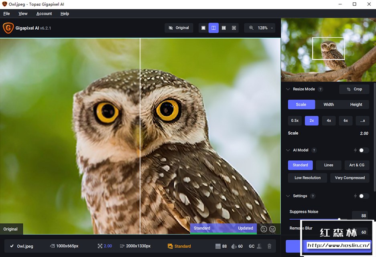Select the side-by-side view icon
This screenshot has height=257, width=376.
[x=224, y=28]
